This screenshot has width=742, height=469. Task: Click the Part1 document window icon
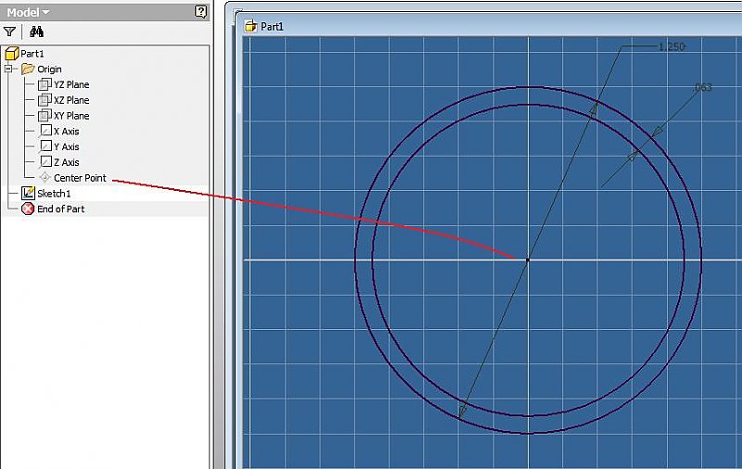click(x=250, y=26)
